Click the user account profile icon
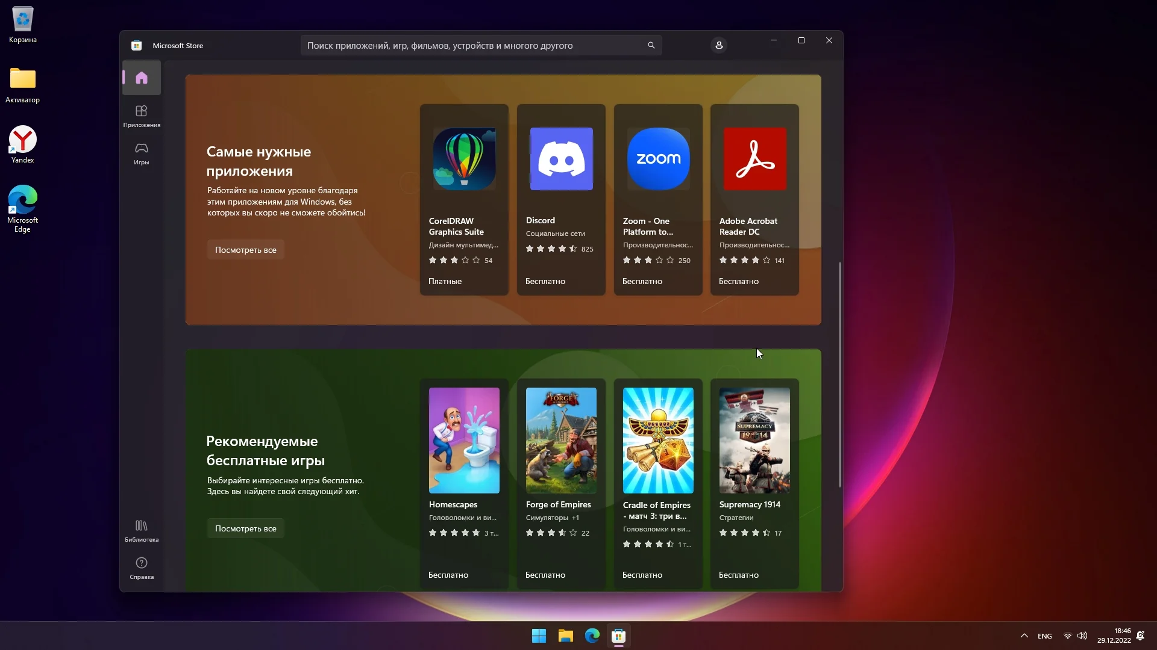The image size is (1157, 650). (719, 45)
